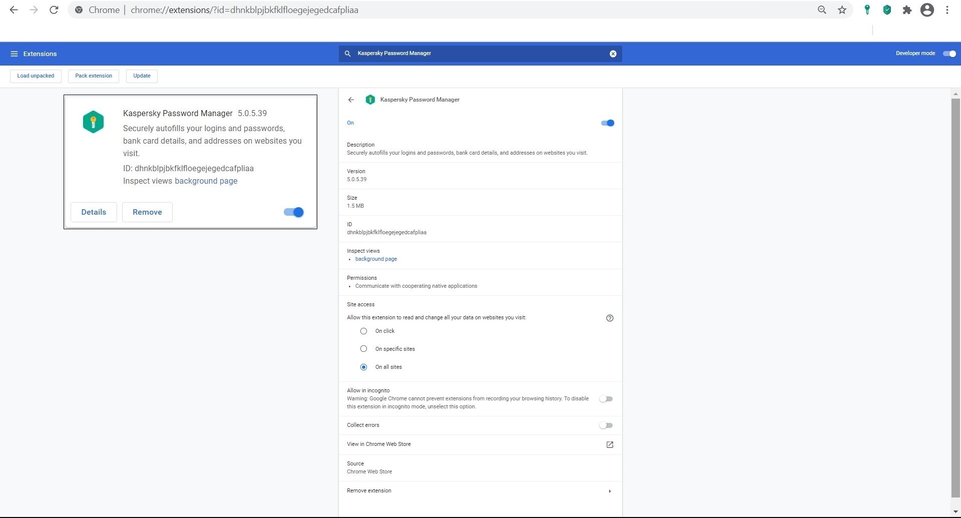Click the scrollbar down arrow
The image size is (961, 518).
pyautogui.click(x=955, y=512)
